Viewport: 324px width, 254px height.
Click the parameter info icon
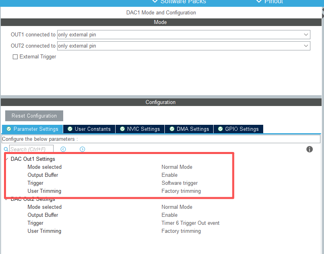(309, 149)
